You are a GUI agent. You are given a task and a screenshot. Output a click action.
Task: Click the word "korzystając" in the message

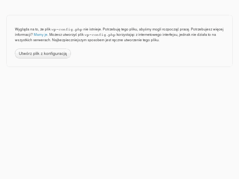[x=126, y=34]
